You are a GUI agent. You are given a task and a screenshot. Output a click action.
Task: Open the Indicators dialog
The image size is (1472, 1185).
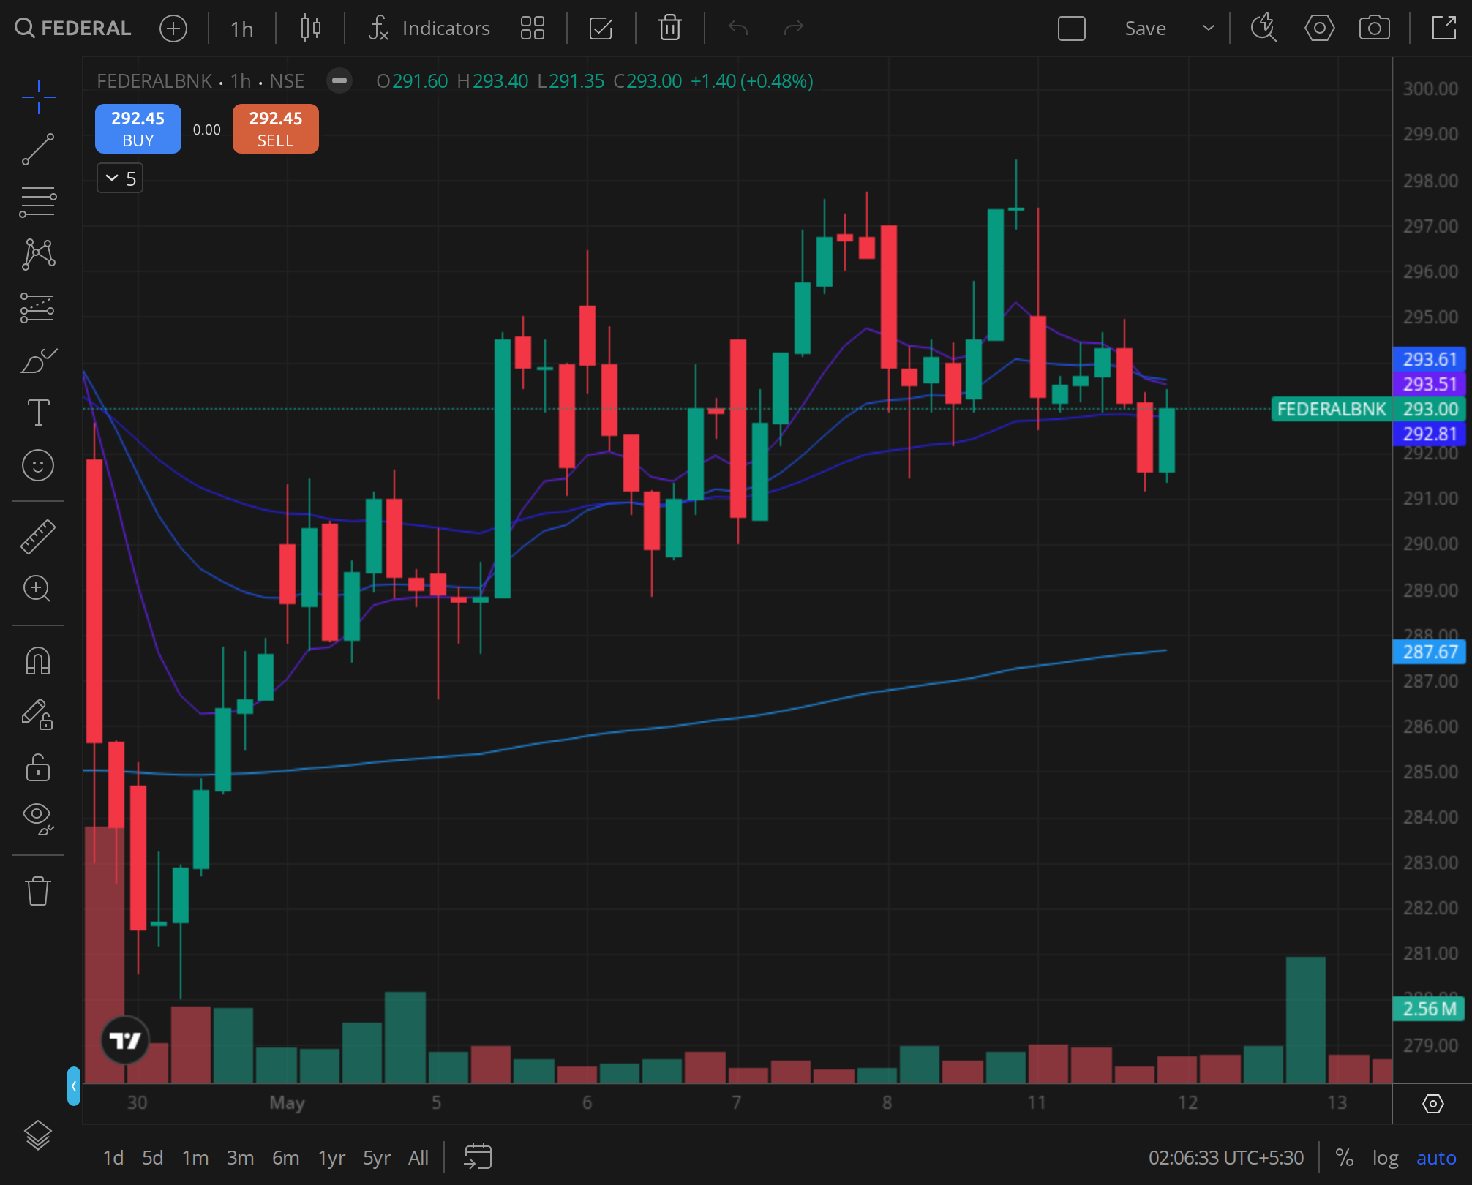pyautogui.click(x=429, y=29)
